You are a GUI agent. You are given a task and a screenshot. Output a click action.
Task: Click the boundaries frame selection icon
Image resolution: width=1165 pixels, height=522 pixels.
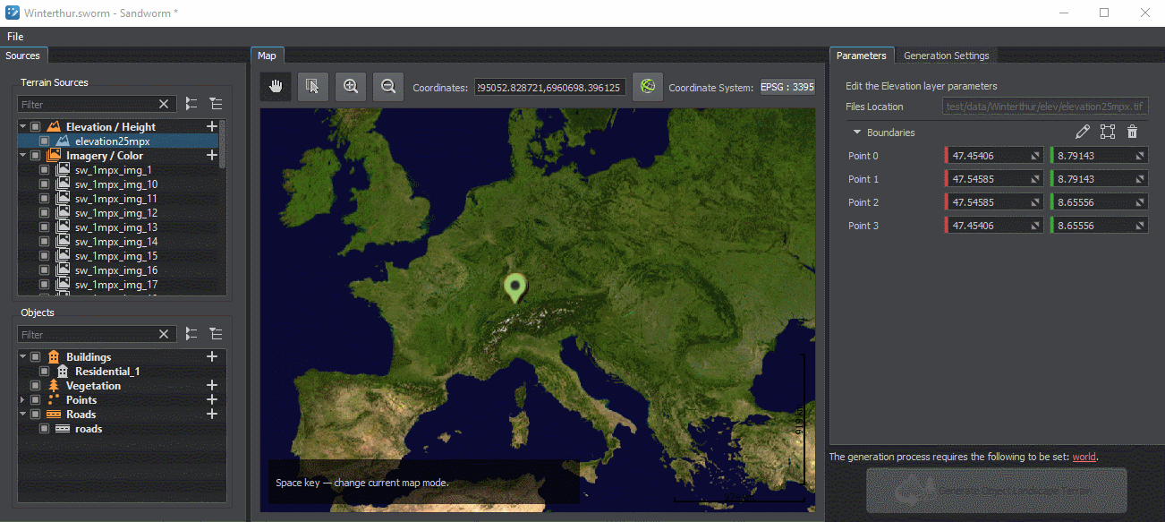tap(1108, 133)
